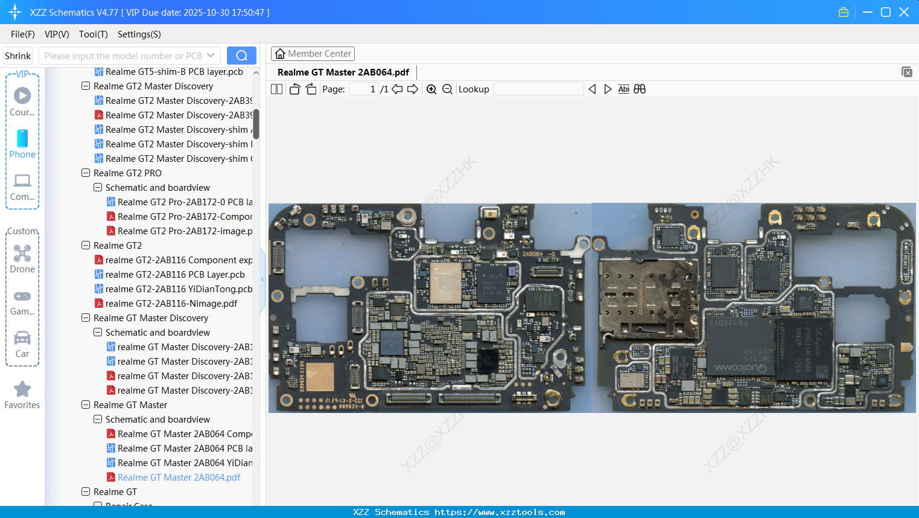Click the model number search field
The width and height of the screenshot is (919, 518).
coord(123,56)
